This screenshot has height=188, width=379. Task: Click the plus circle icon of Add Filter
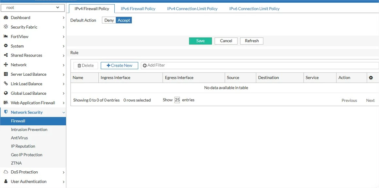pos(145,65)
